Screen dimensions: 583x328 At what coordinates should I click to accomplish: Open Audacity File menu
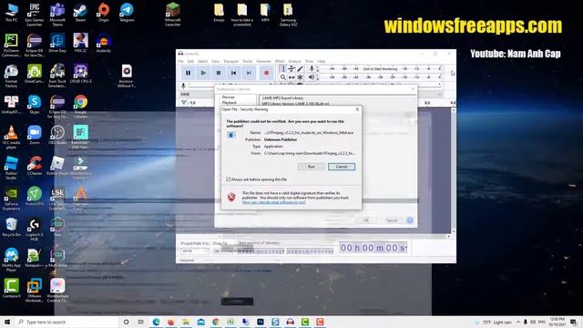click(180, 61)
